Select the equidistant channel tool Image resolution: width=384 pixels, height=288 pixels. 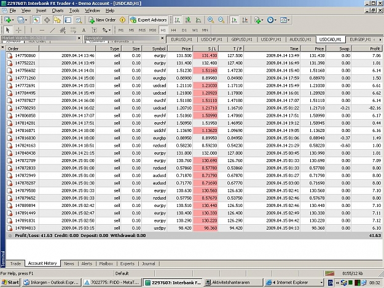coord(63,30)
